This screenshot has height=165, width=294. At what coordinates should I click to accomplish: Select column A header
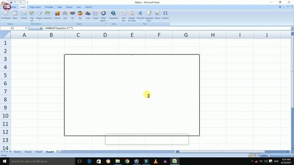[x=24, y=35]
